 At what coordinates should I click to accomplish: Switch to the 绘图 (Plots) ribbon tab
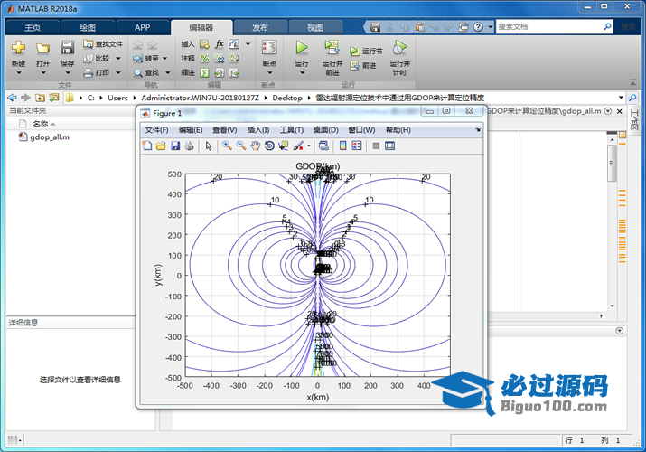(88, 27)
